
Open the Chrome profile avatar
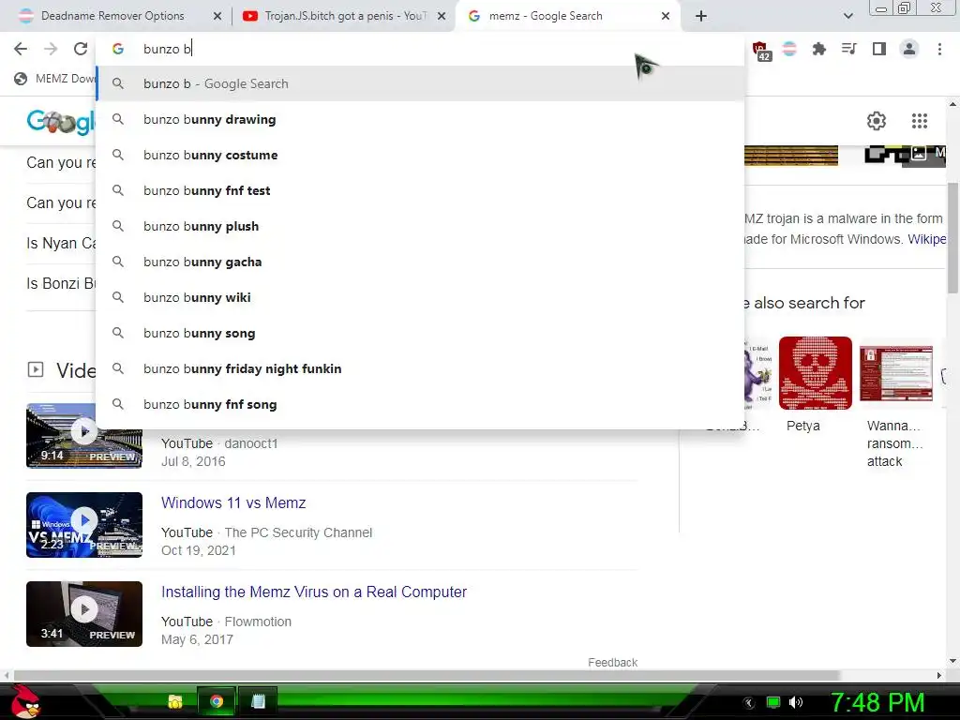909,49
